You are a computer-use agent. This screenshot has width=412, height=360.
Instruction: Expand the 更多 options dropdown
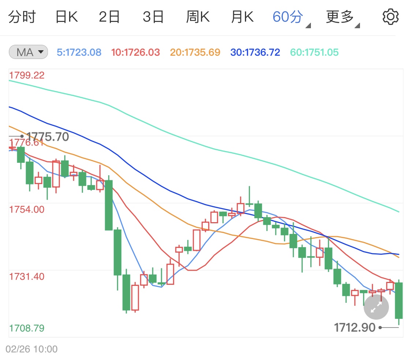[343, 17]
